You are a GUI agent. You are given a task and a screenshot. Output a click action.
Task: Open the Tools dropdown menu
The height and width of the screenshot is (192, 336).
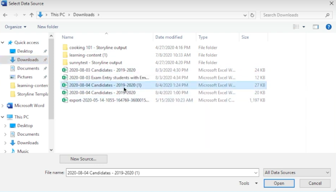coord(248,183)
